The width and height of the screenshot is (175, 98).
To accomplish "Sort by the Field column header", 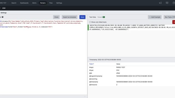I will 92,64.
